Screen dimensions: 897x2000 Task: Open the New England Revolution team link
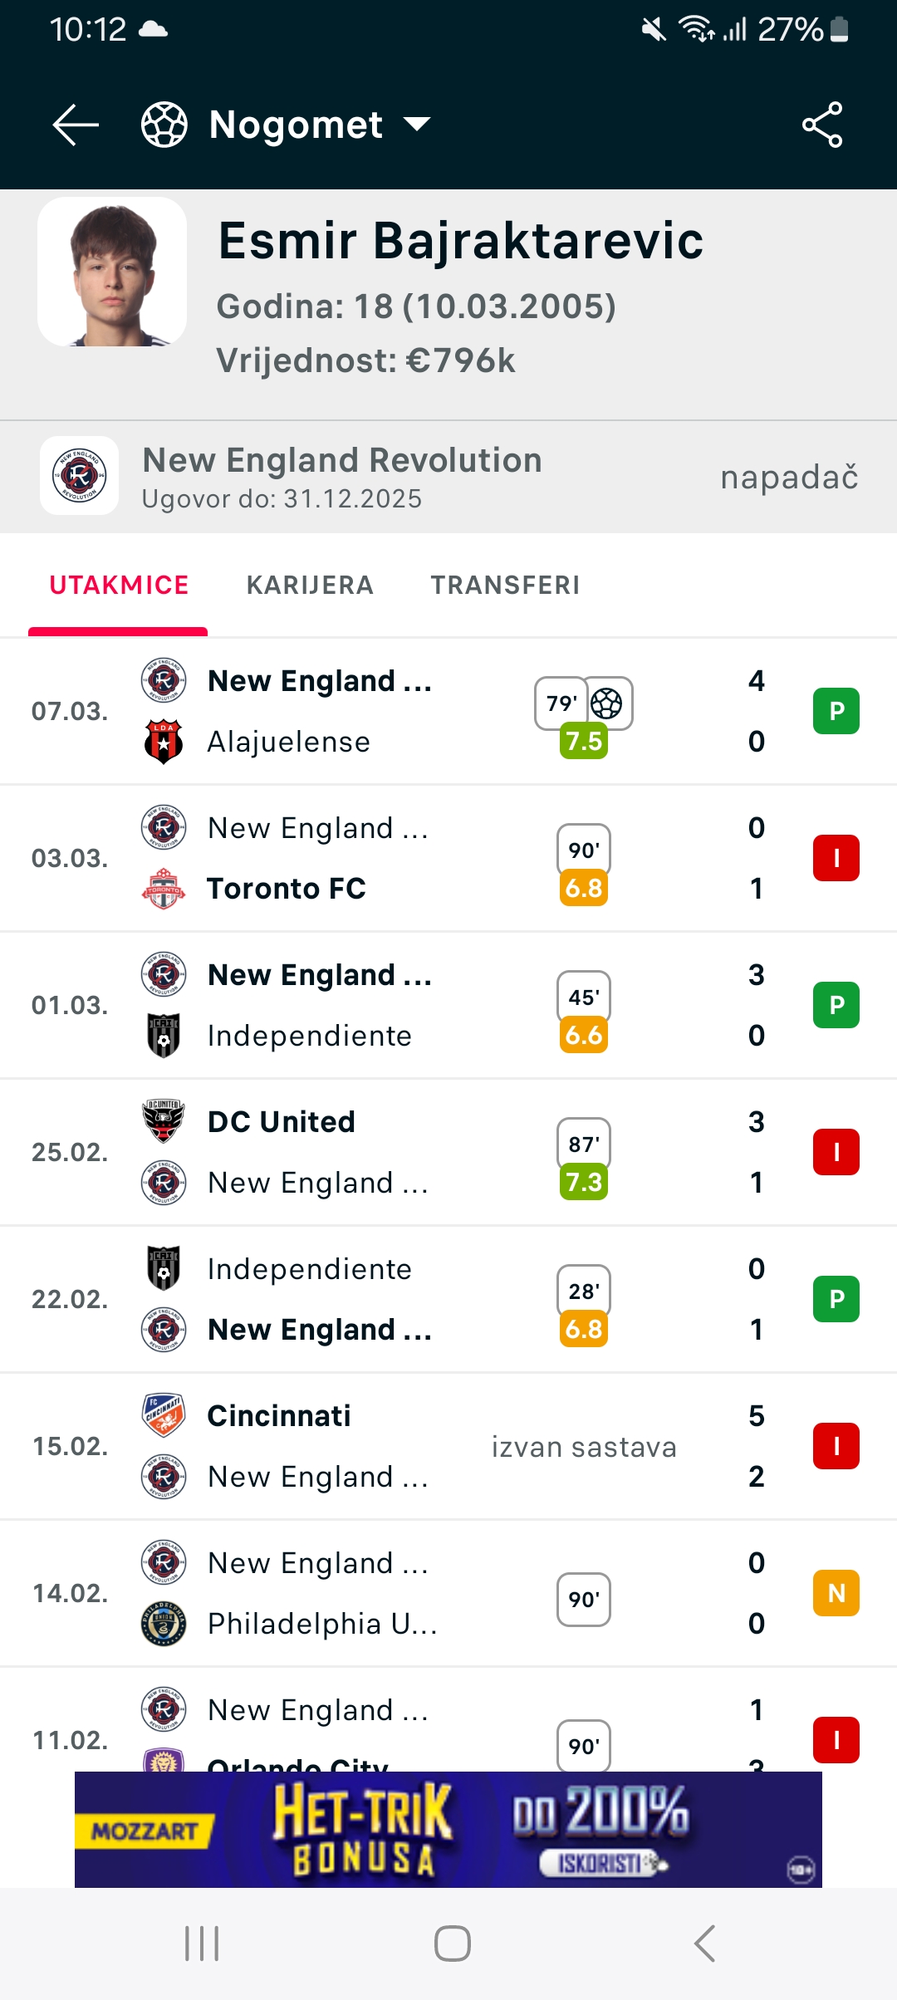point(341,461)
